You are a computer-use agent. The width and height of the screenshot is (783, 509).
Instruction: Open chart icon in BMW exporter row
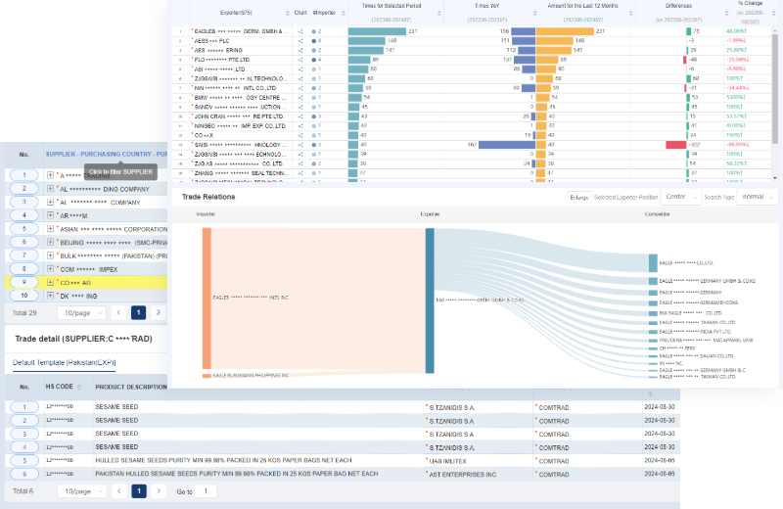300,97
